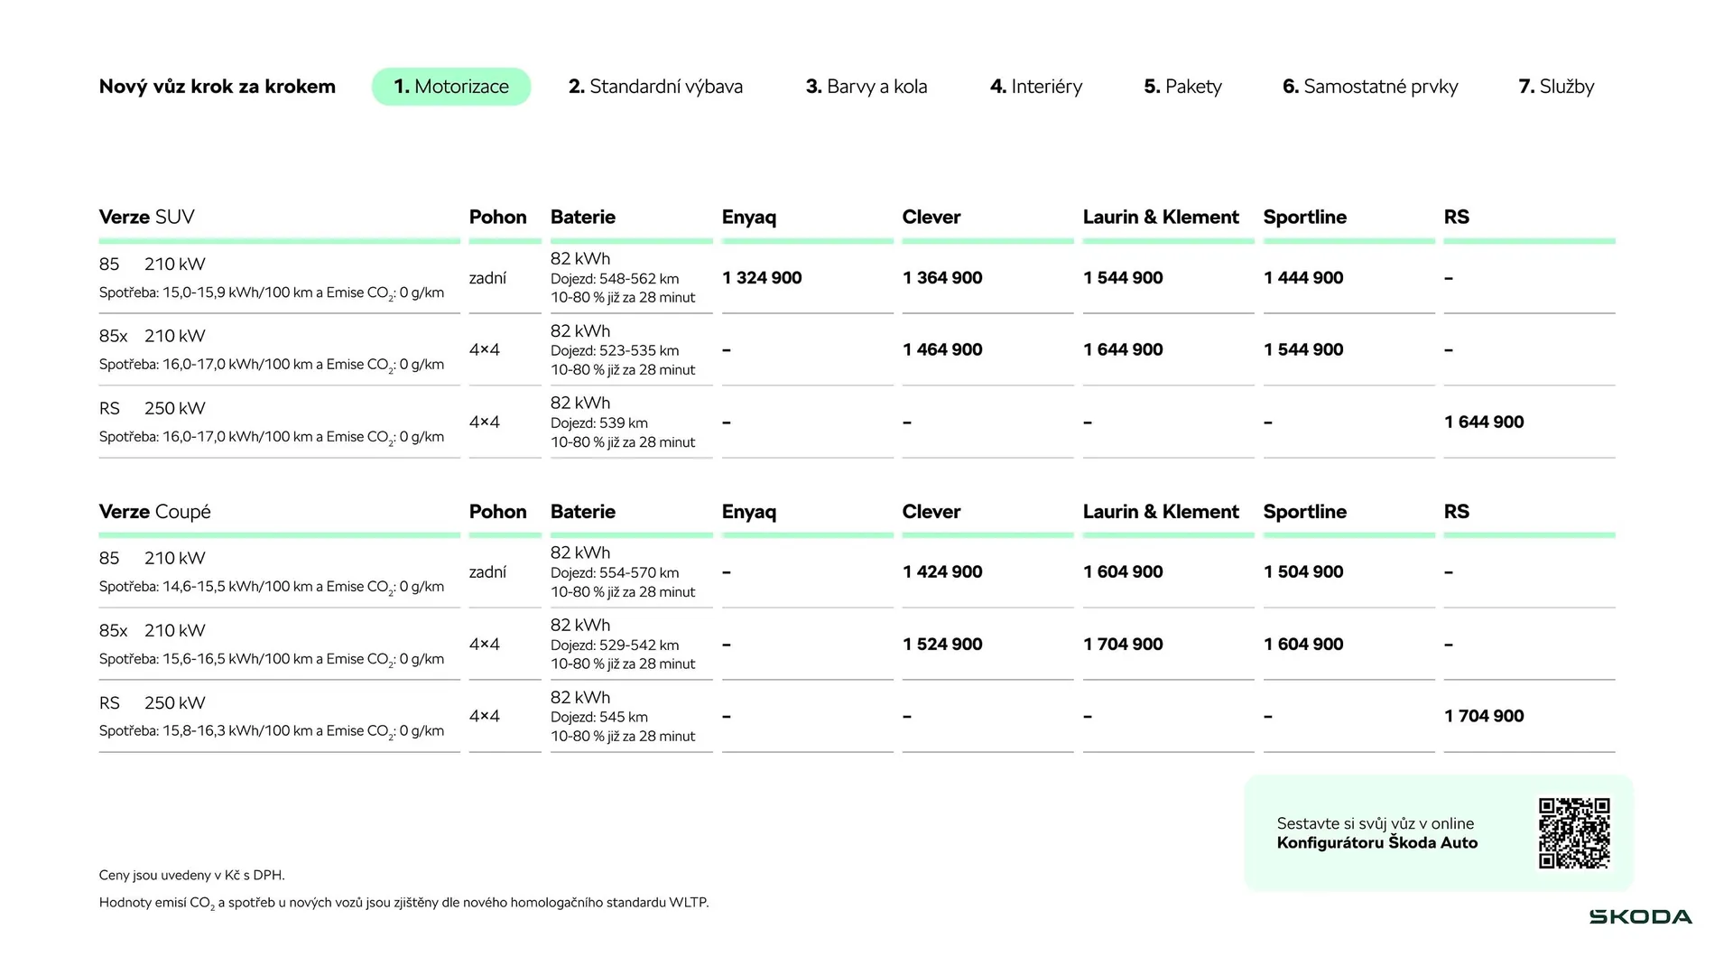
Task: Select SUV 85 Laurin & Klement price 1 544 900
Action: (1123, 278)
